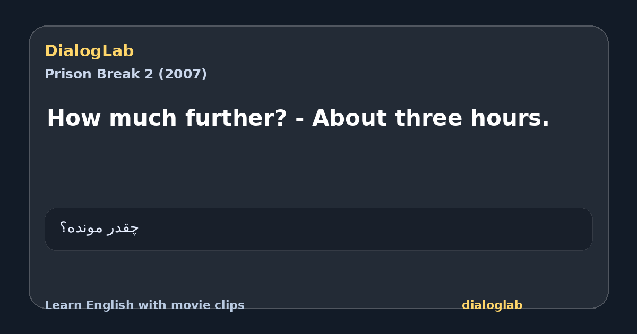The width and height of the screenshot is (637, 334).
Task: Click empty area right of the Persian text
Action: 366,229
